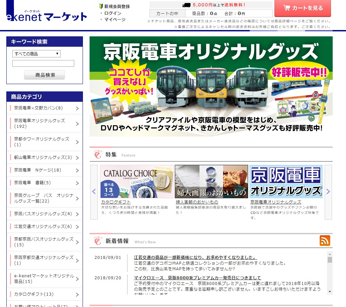Open the cart with カートを見る button
The height and width of the screenshot is (307, 346).
(x=302, y=8)
